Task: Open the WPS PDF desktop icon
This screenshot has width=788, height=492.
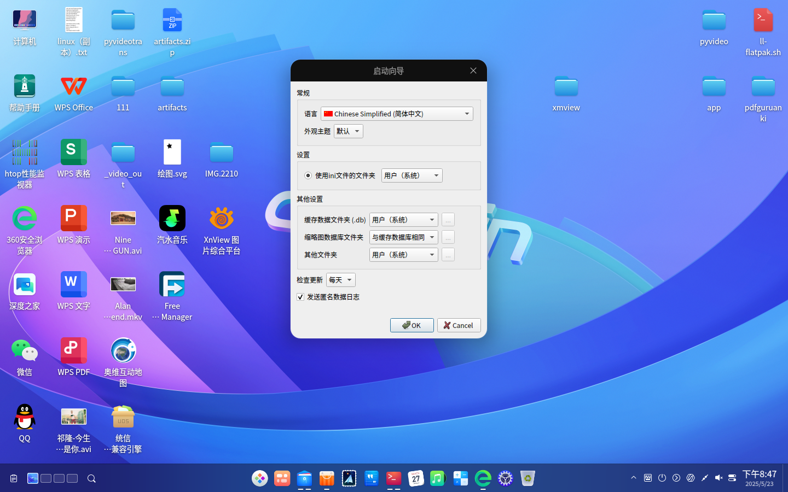Action: [x=74, y=350]
